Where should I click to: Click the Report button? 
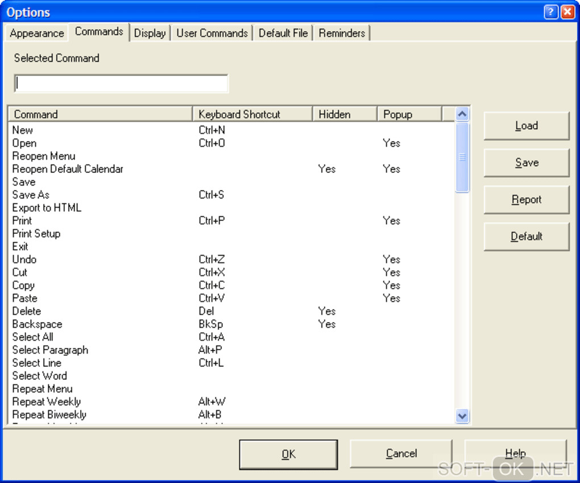[x=527, y=200]
